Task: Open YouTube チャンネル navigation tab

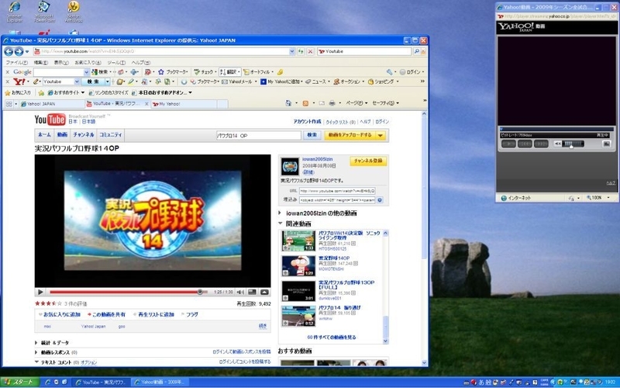Action: point(84,135)
